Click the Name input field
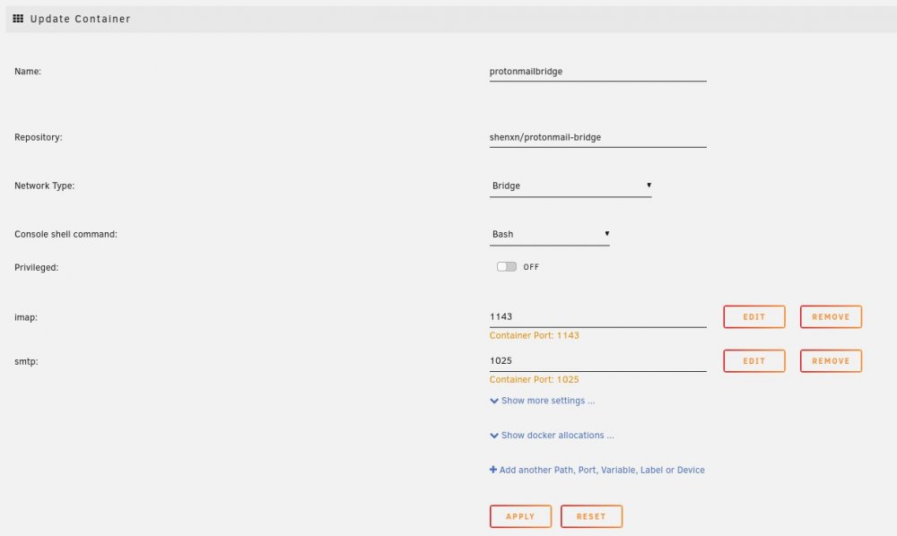 pos(597,72)
